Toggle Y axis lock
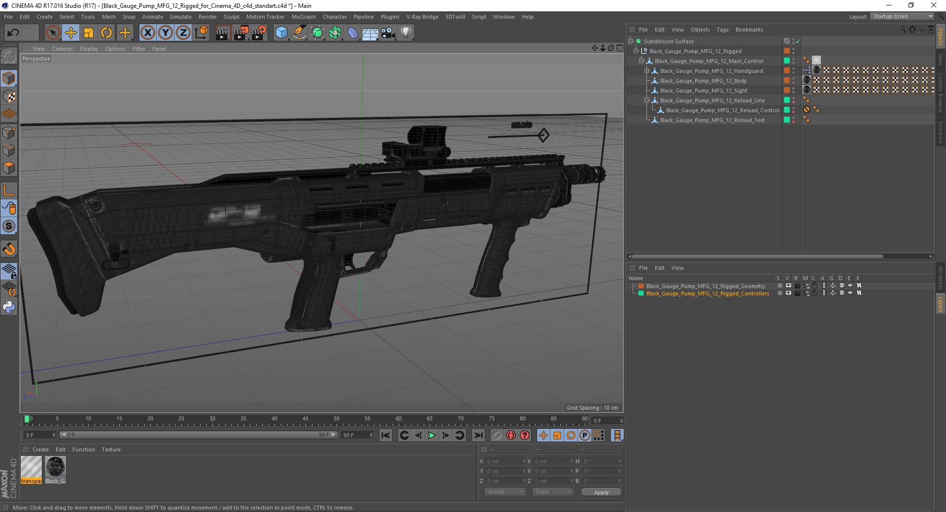The image size is (946, 512). [x=166, y=33]
